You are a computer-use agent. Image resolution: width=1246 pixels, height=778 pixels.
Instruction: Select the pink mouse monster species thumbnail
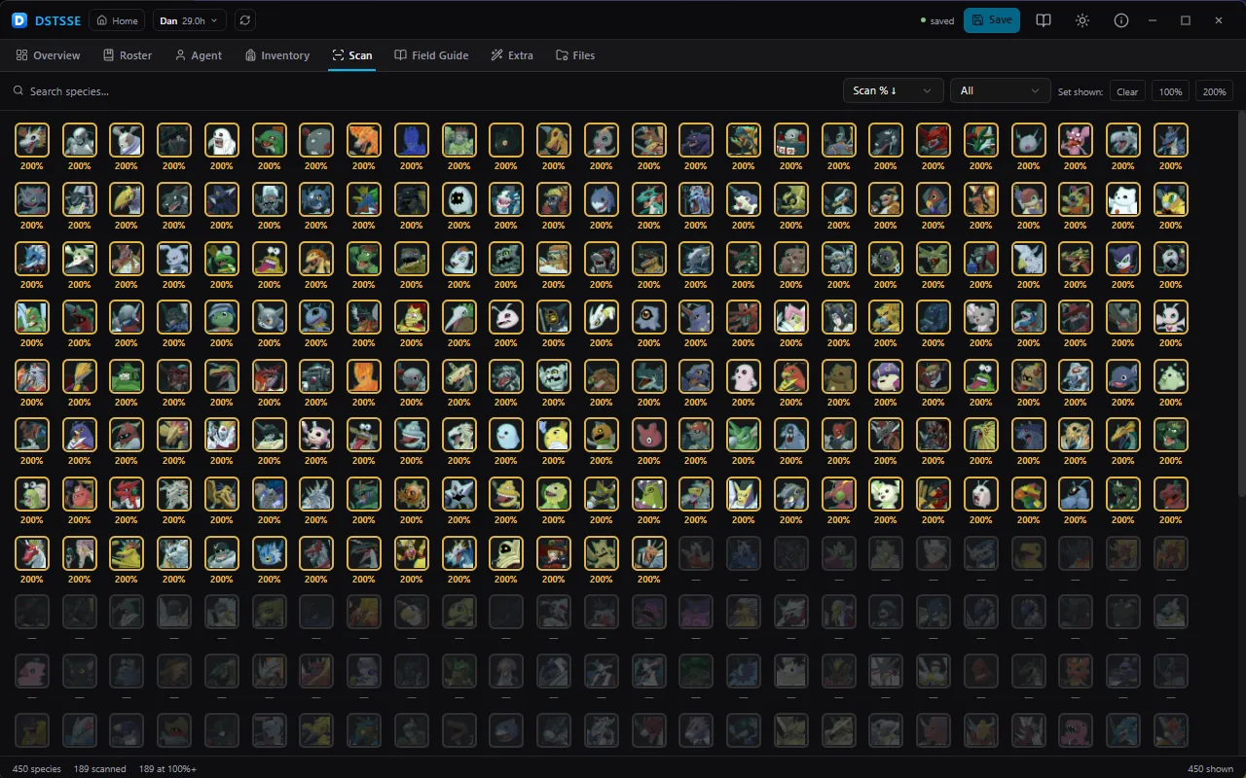(1076, 140)
